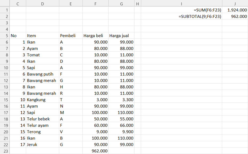Viewport: 248px width, 154px height.
Task: Select column I header
Action: tap(182, 4)
